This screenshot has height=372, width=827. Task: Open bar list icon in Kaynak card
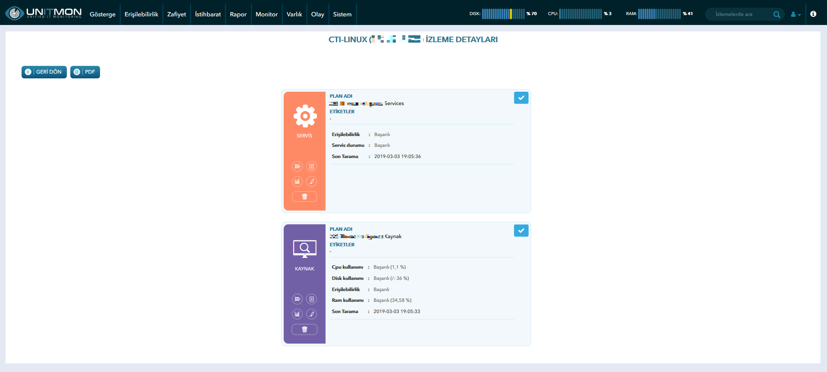pyautogui.click(x=297, y=299)
